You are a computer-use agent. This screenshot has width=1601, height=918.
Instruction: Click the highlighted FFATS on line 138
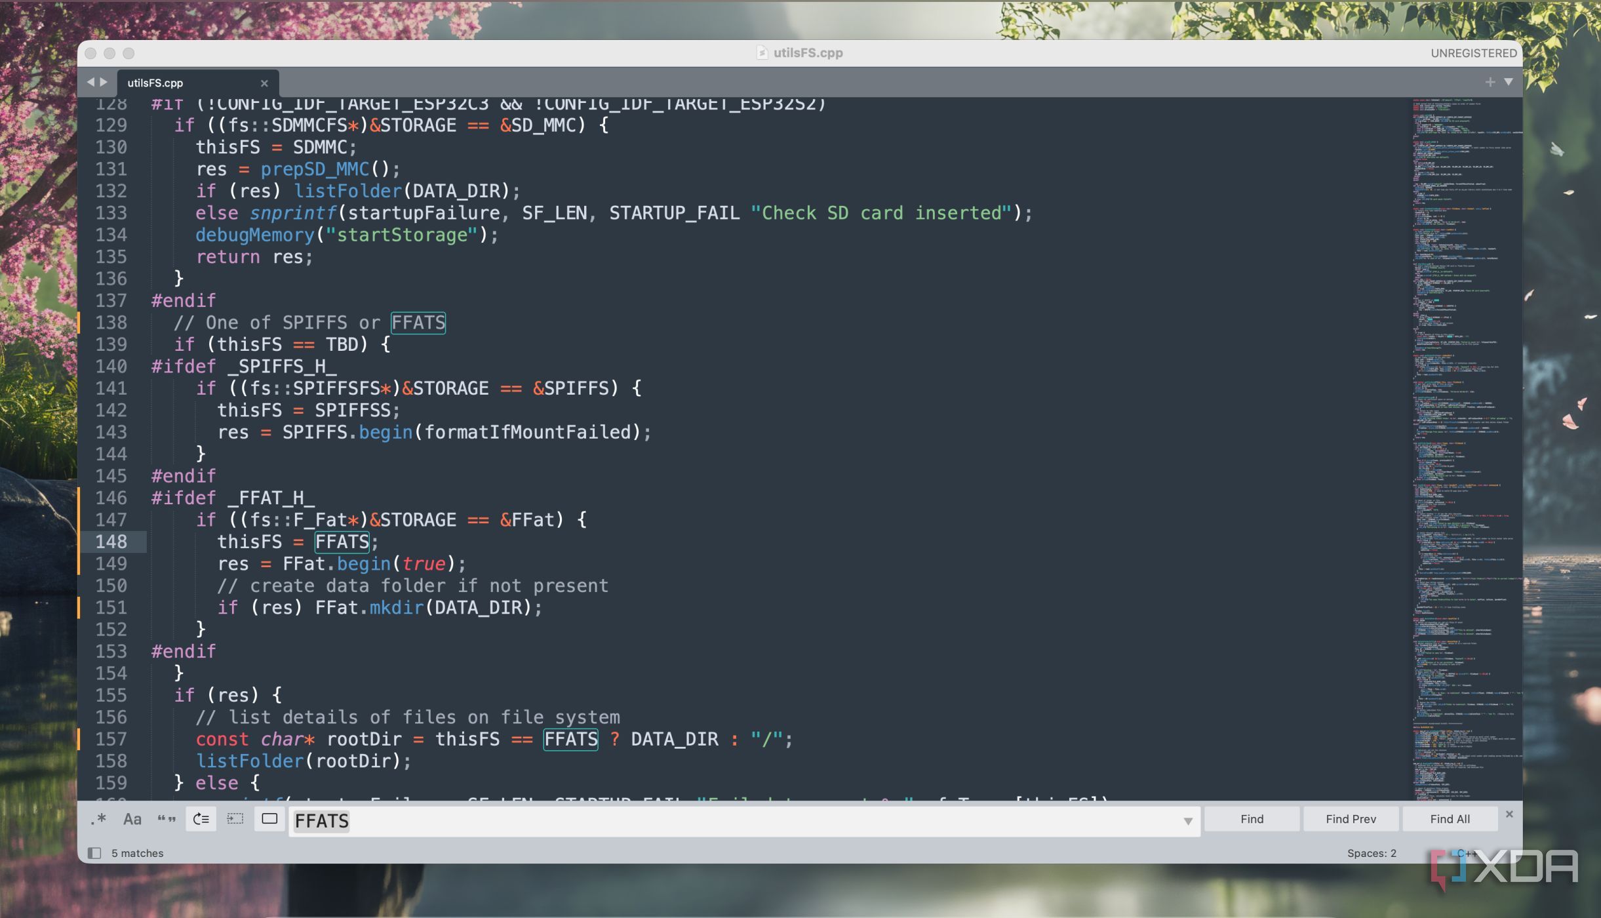418,323
